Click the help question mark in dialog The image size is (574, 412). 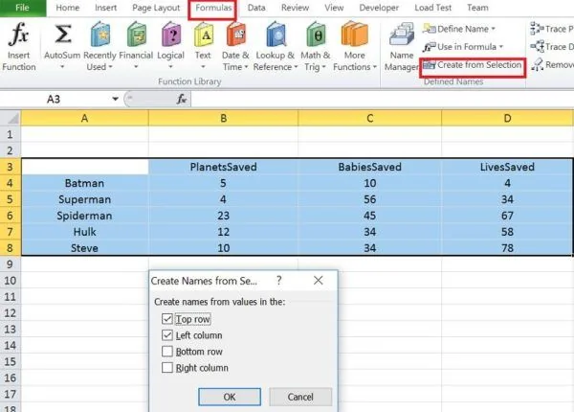[x=279, y=281]
